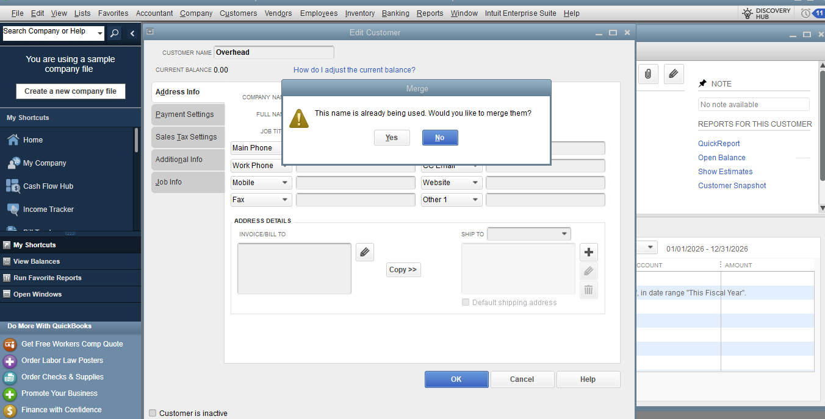
Task: Open the Edit Customer window menu icon
Action: click(x=150, y=32)
